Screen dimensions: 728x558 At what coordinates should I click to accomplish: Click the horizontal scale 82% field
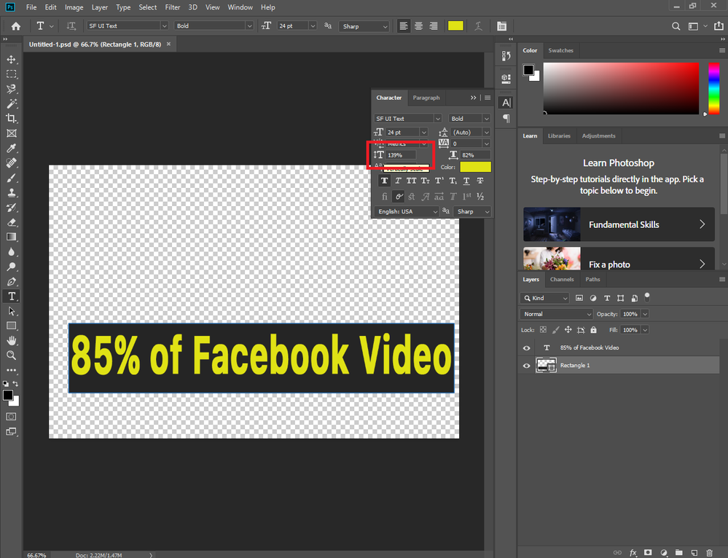click(476, 155)
